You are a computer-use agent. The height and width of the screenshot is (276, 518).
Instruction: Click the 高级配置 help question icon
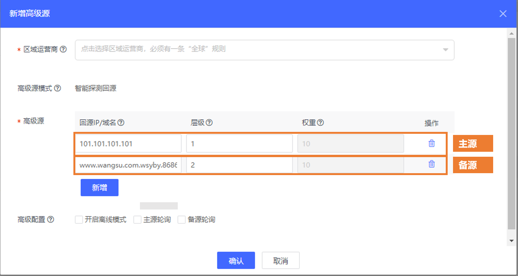point(50,219)
